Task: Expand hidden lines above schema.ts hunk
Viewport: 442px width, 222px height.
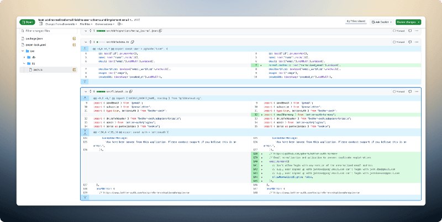Action: 84,48
